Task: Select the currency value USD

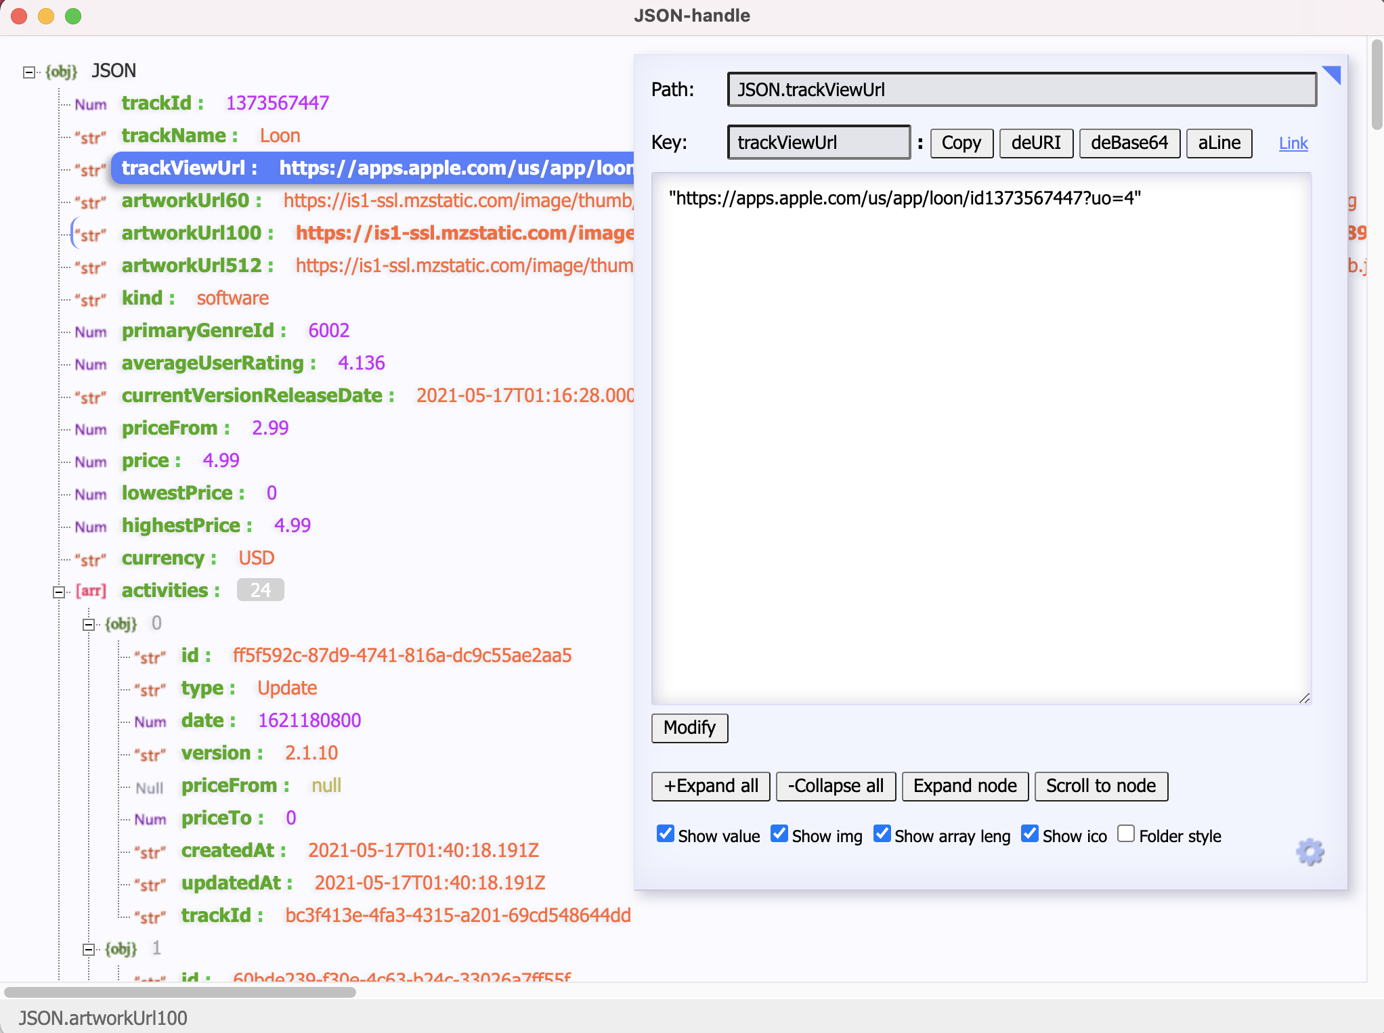Action: (257, 558)
